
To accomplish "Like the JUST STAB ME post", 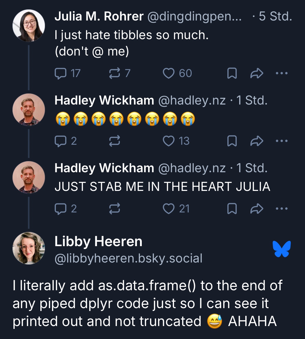I will [x=169, y=209].
